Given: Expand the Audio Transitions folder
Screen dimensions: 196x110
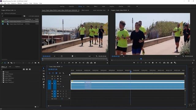Looking at the screenshot, I should coord(2,78).
